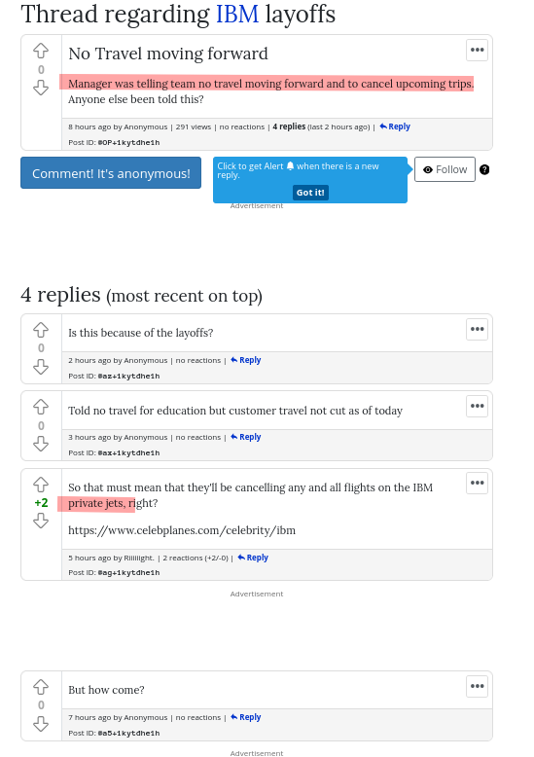This screenshot has width=534, height=757.
Task: Toggle Follow on this thread
Action: (x=445, y=169)
